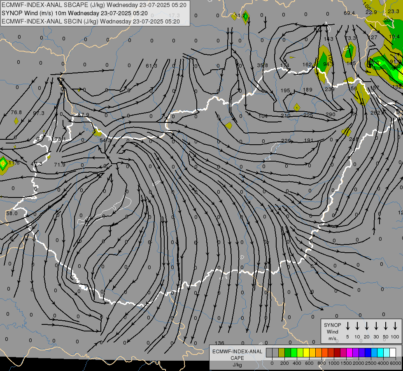403x371 pixels.
Task: Click the 290 CAPE value on the map
Action: [x=330, y=115]
